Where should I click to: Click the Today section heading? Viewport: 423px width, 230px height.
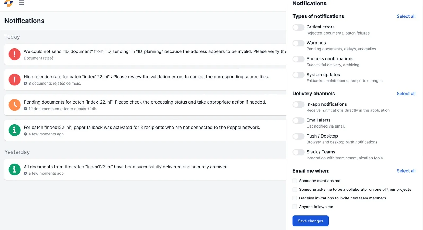pyautogui.click(x=12, y=37)
